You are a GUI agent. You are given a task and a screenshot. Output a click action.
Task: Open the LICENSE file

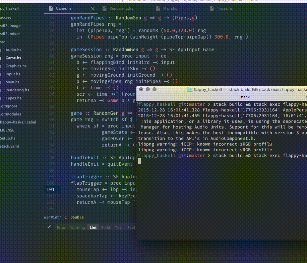[x=7, y=130]
